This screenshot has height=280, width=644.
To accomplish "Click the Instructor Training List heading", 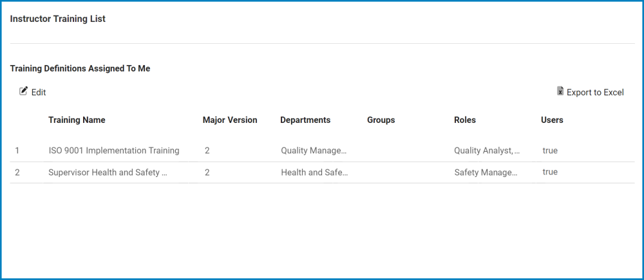I will pos(58,19).
